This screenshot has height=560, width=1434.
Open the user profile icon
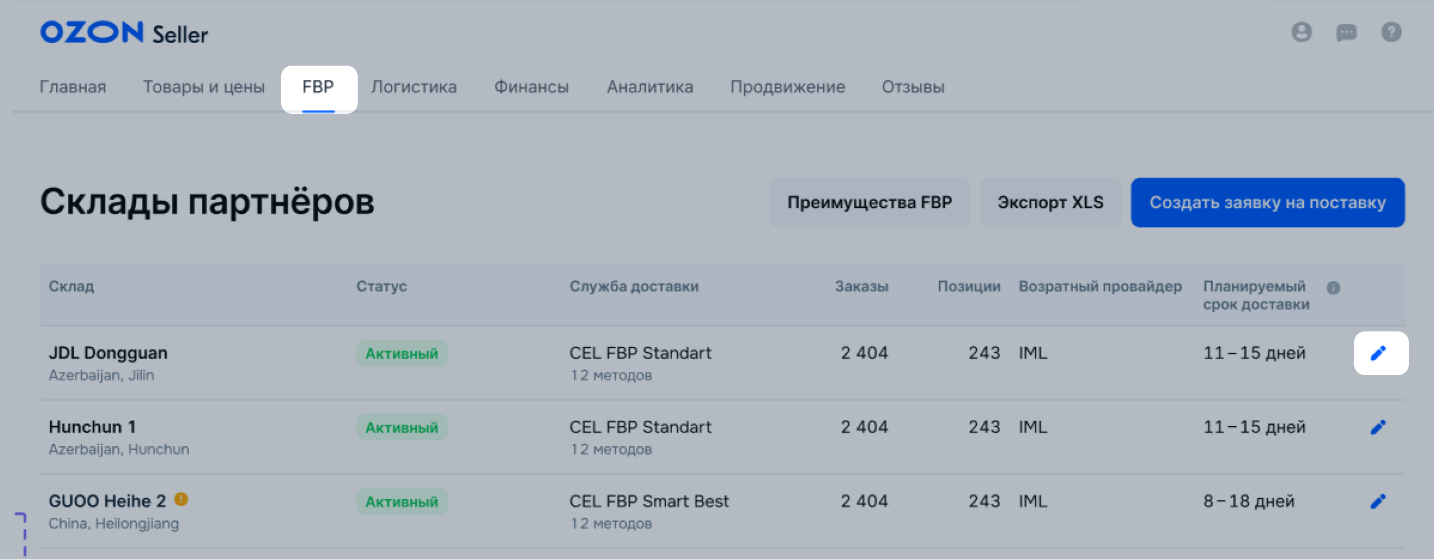click(x=1301, y=32)
